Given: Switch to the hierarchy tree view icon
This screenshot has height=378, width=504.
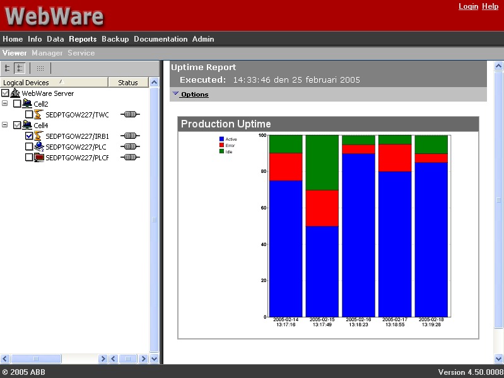Looking at the screenshot, I should [x=8, y=68].
